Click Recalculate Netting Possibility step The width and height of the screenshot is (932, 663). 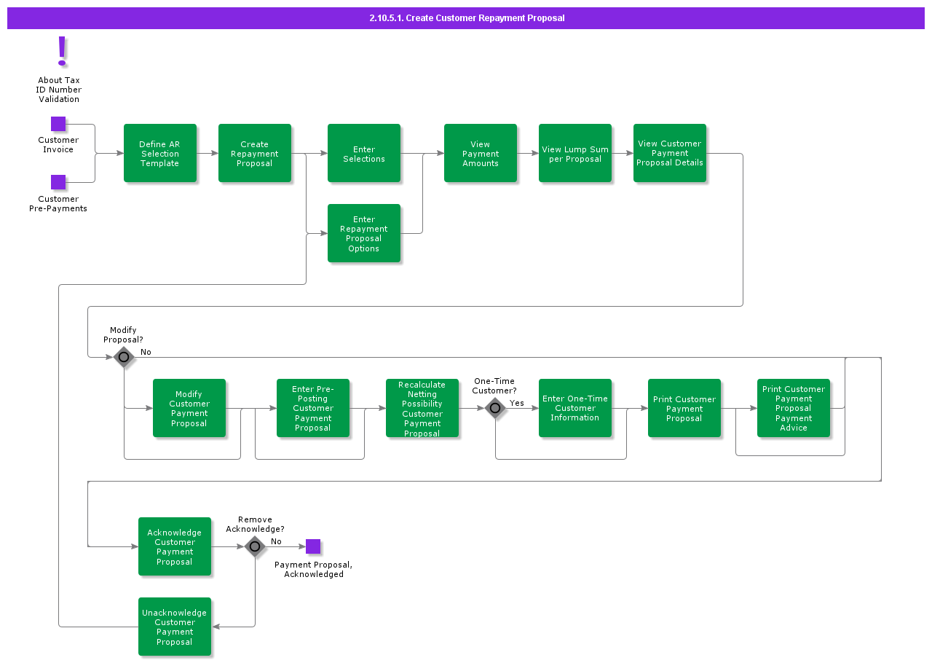pos(422,408)
